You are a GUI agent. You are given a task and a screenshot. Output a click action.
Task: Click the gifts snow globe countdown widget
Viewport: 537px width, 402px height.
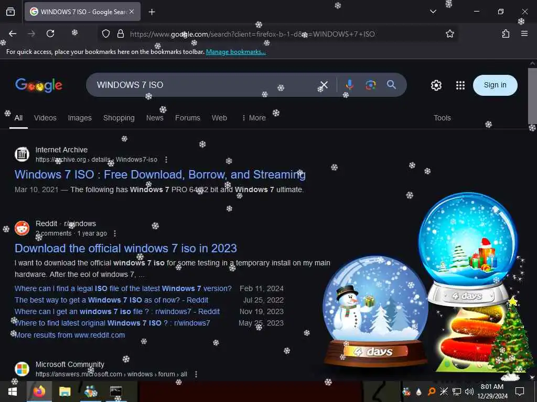pos(468,250)
